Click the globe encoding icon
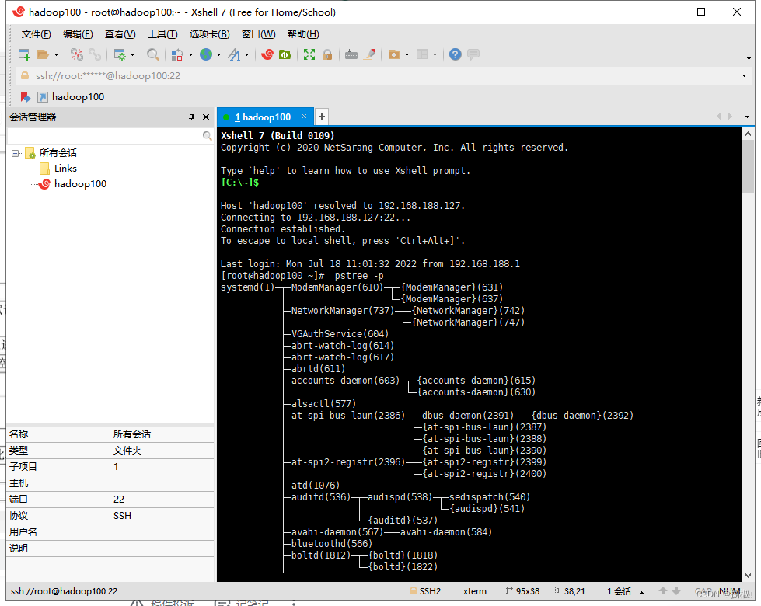Image resolution: width=761 pixels, height=606 pixels. 206,54
